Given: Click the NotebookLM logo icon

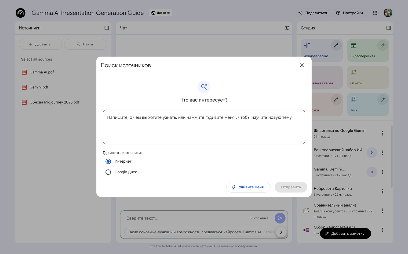Looking at the screenshot, I should [20, 13].
